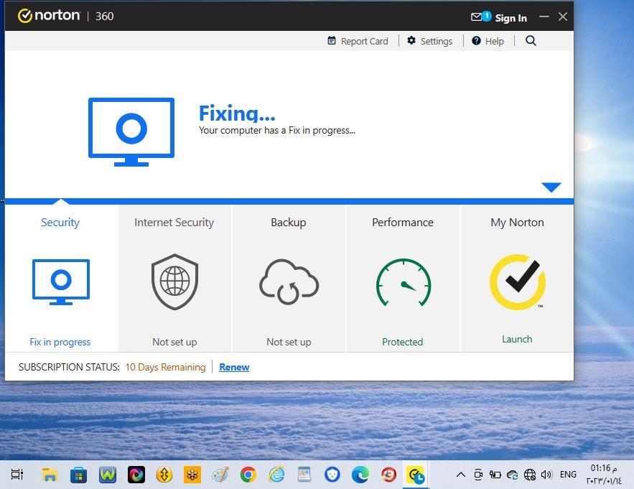The height and width of the screenshot is (489, 634).
Task: Show hidden system tray icons
Action: [460, 475]
